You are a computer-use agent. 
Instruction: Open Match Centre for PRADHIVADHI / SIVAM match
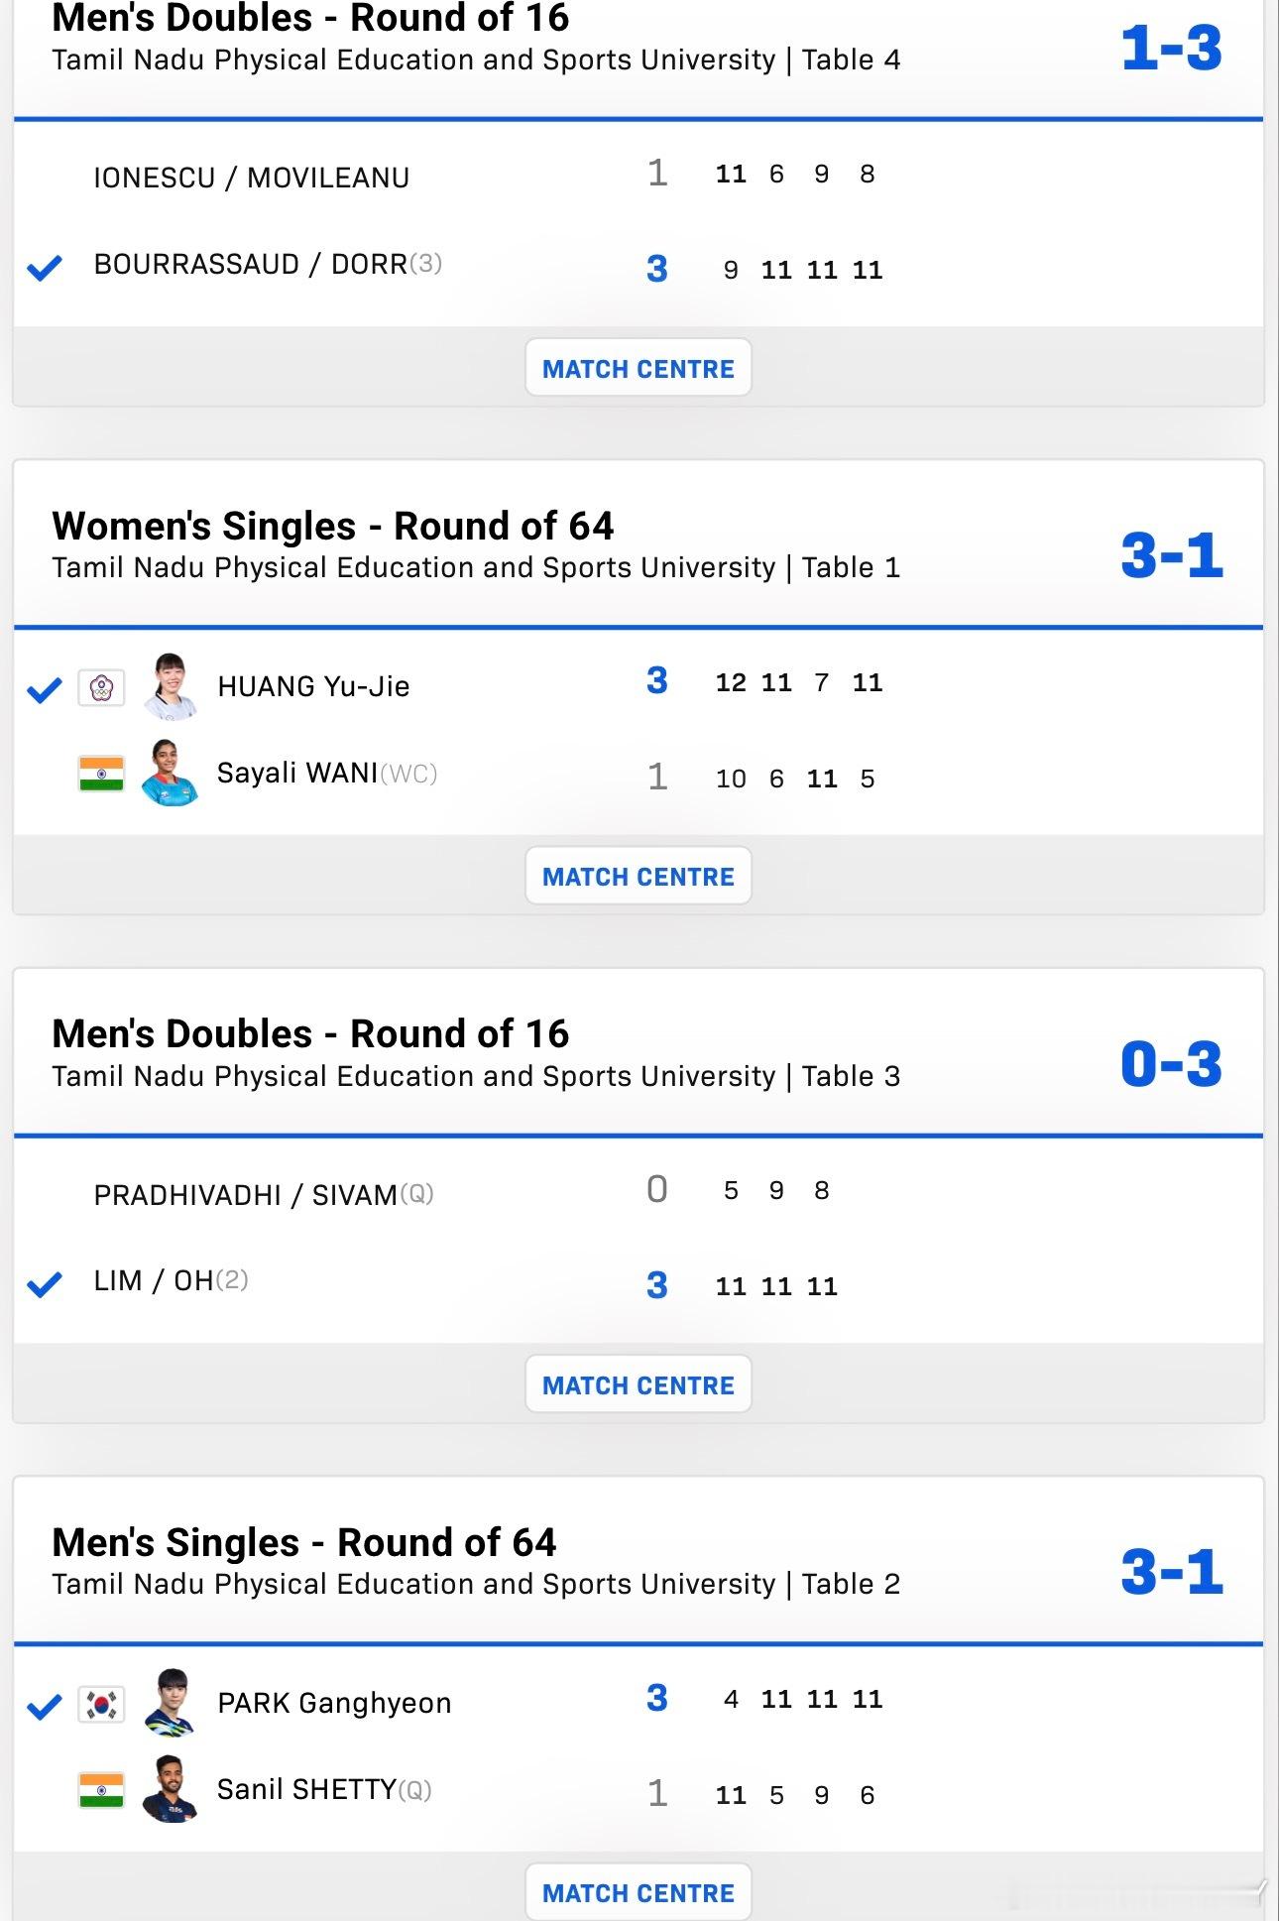coord(638,1384)
